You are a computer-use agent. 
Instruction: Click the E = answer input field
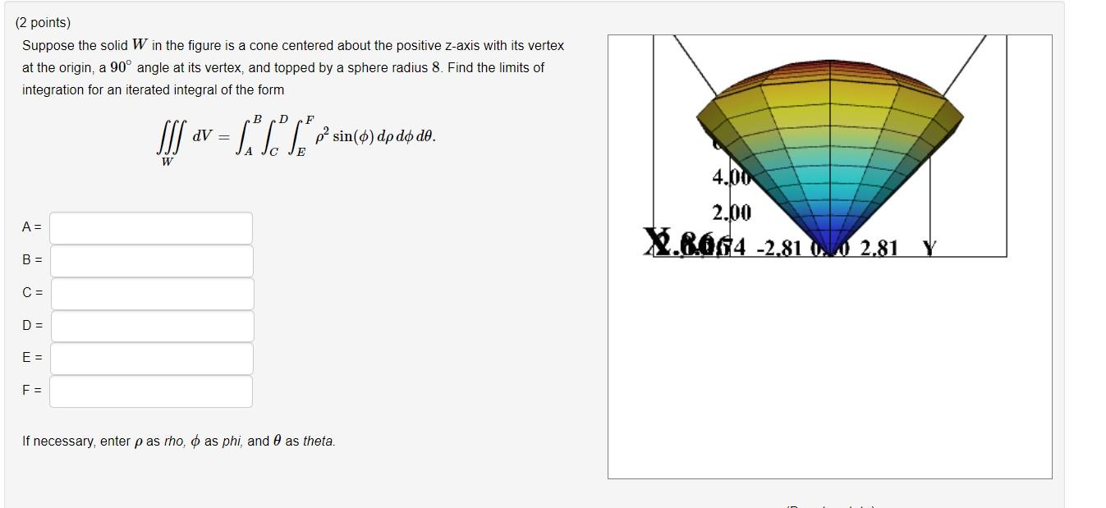151,359
